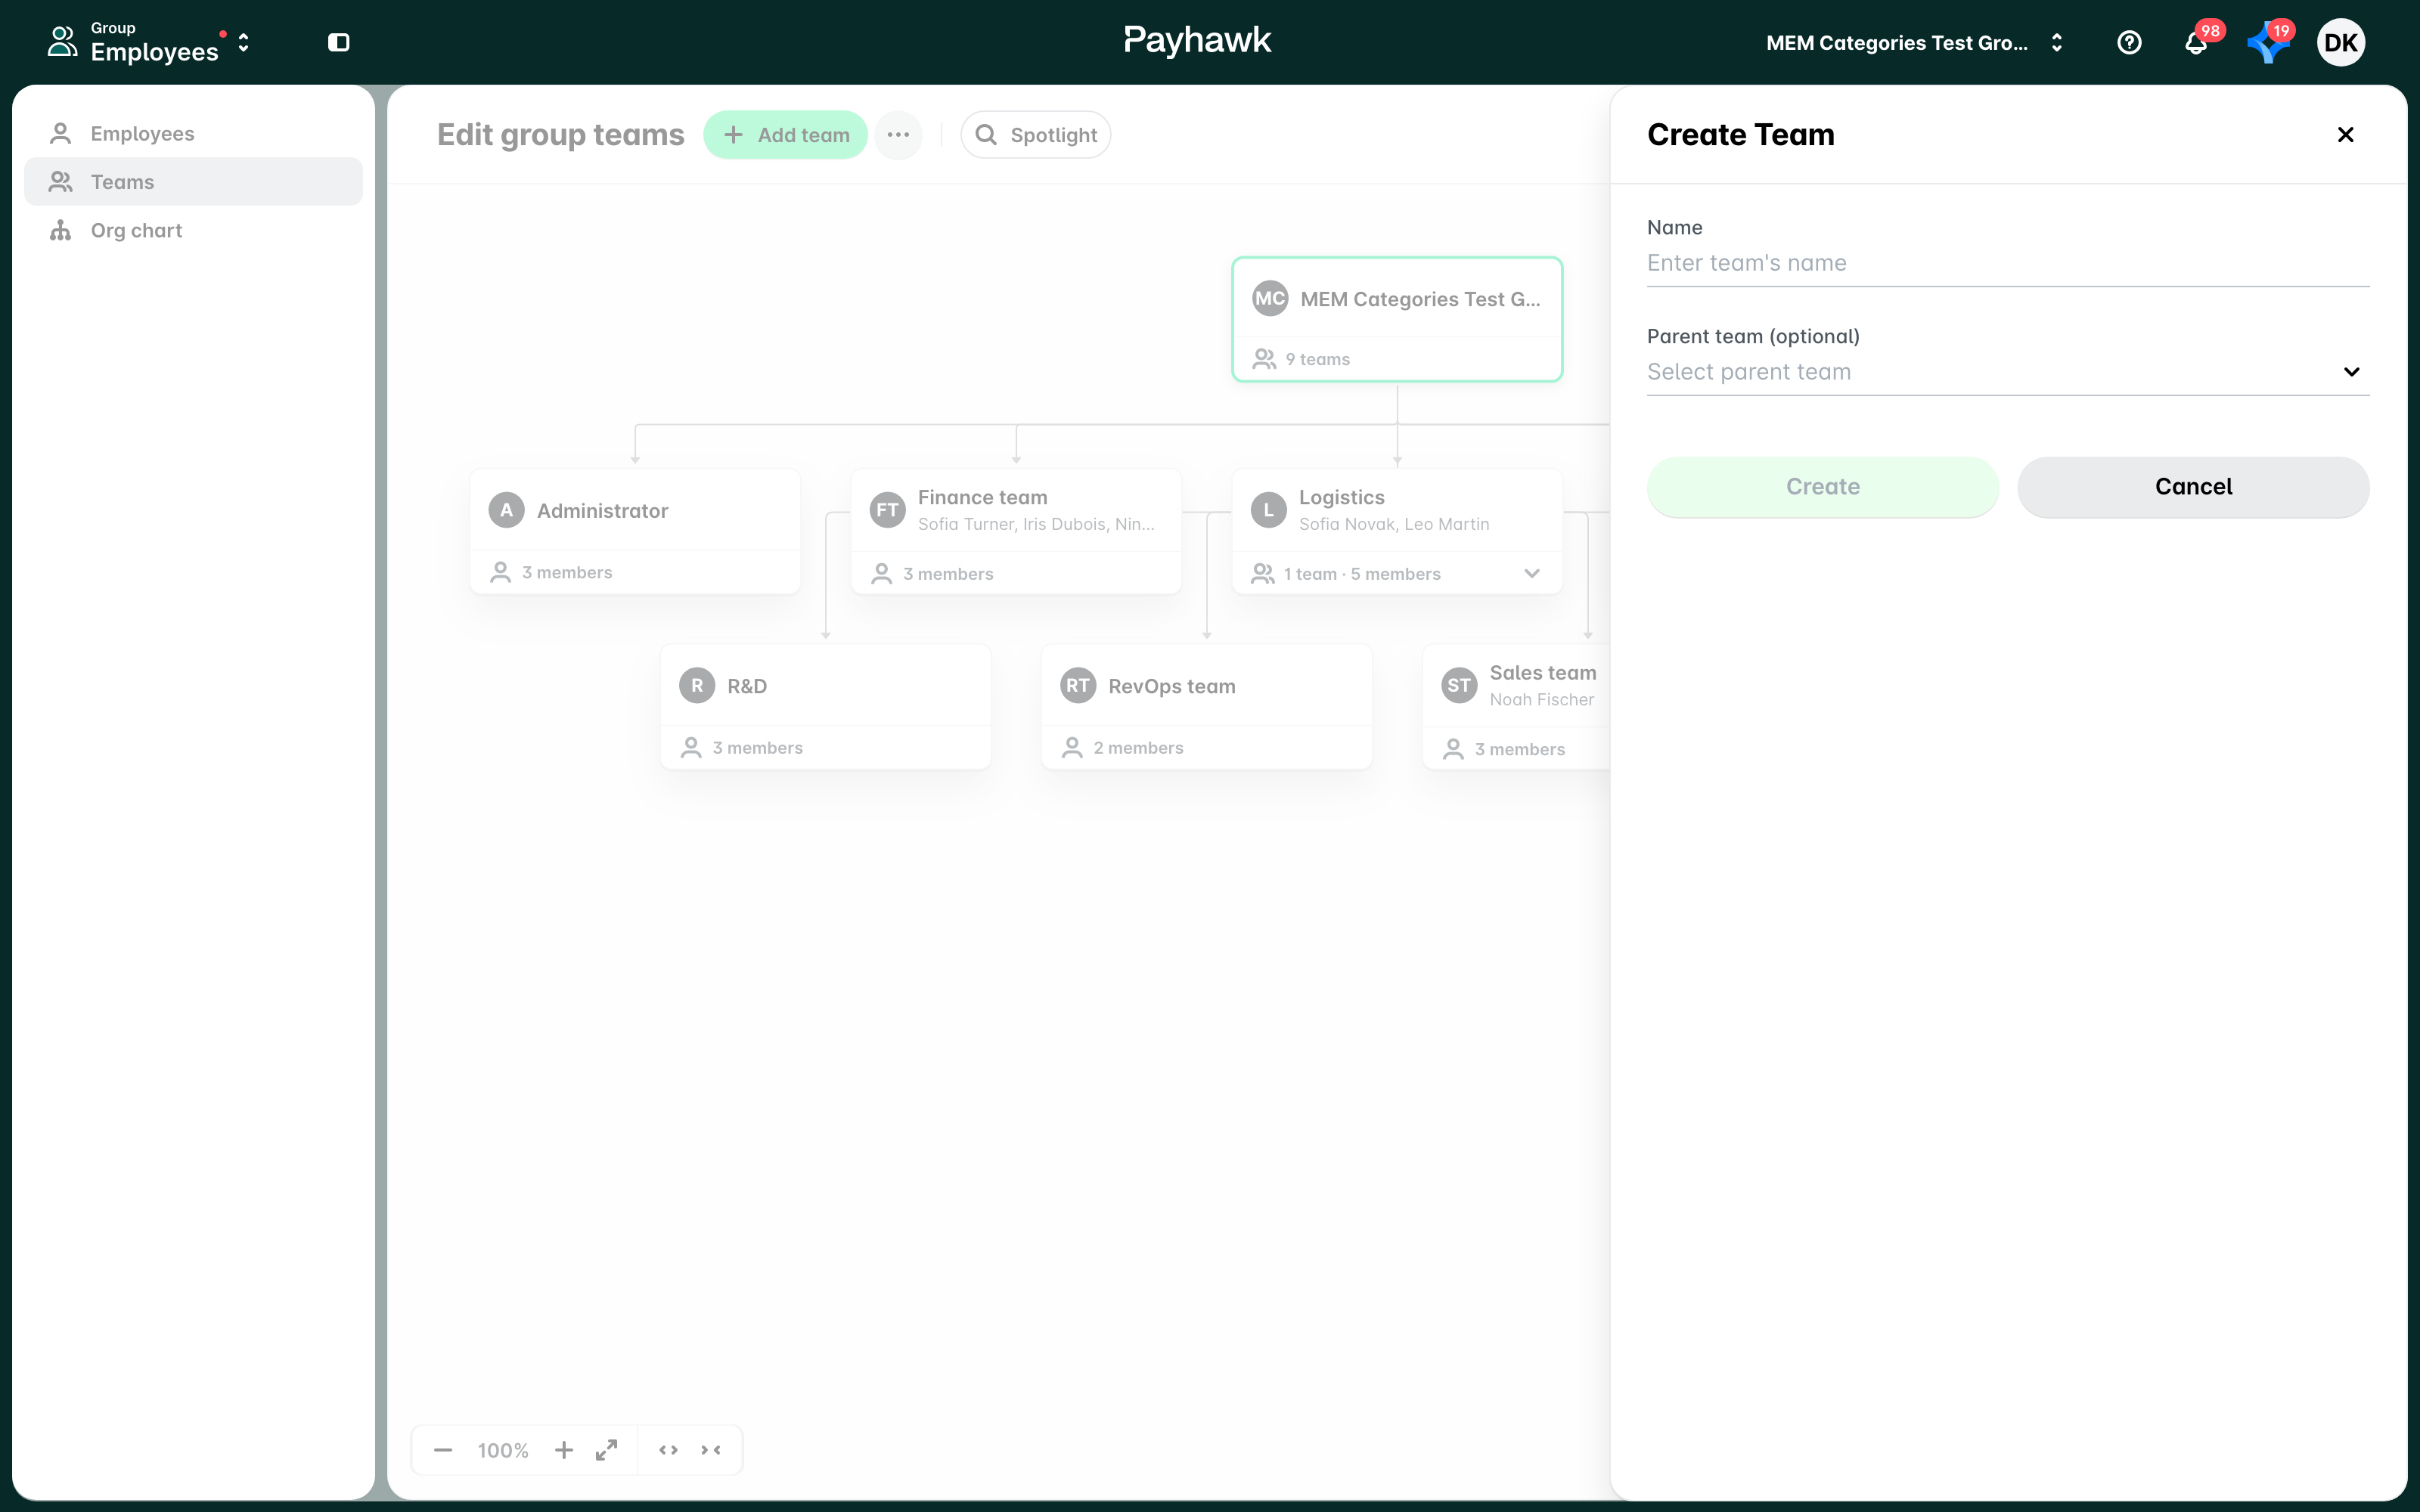Close the Create Team panel
The height and width of the screenshot is (1512, 2420).
[x=2345, y=135]
